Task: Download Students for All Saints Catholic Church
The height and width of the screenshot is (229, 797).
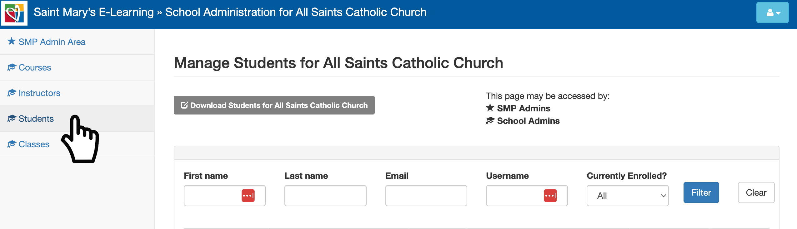Action: click(274, 105)
